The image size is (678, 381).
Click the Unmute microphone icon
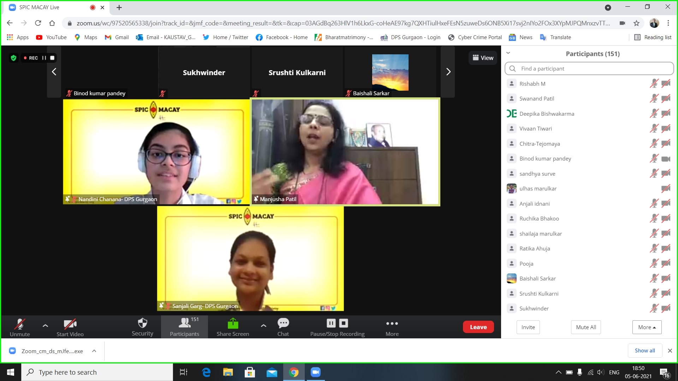click(20, 323)
